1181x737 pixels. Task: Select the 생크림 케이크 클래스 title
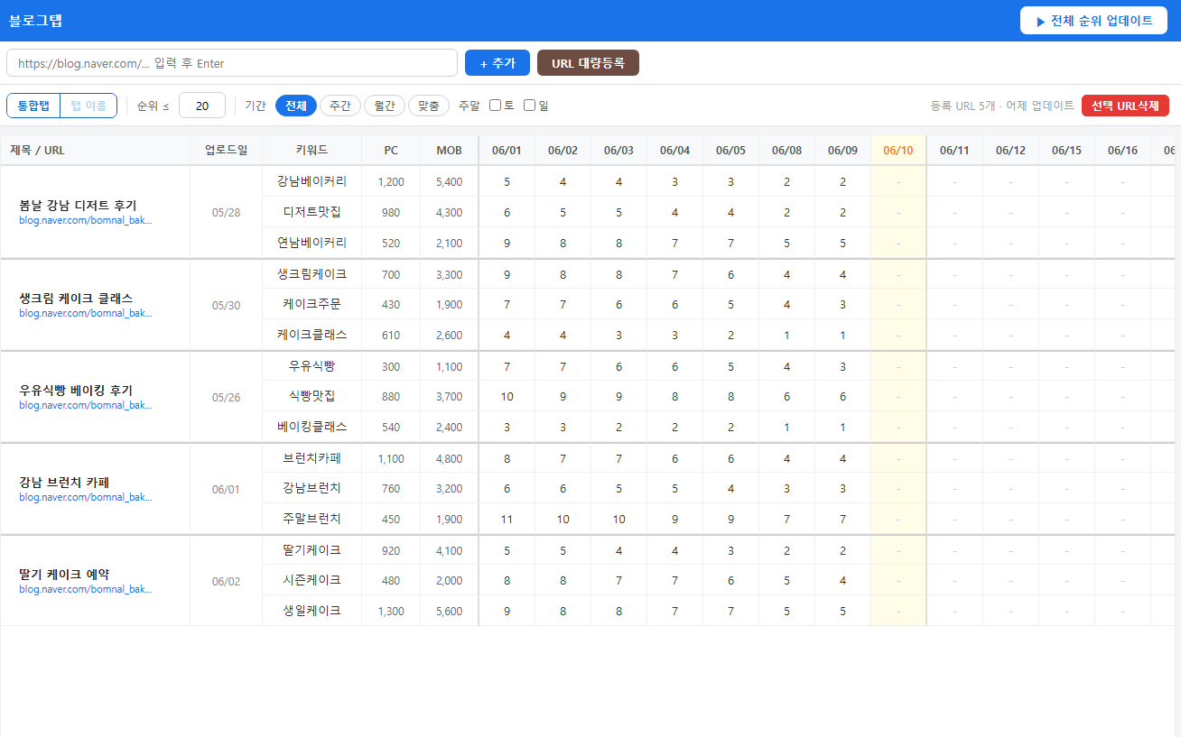pyautogui.click(x=76, y=298)
